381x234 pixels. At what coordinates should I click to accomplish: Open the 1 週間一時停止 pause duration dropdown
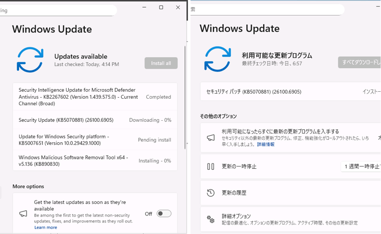point(361,166)
